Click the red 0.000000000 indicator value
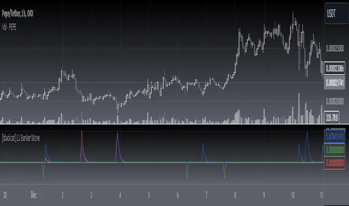349x206 pixels. coord(334,163)
